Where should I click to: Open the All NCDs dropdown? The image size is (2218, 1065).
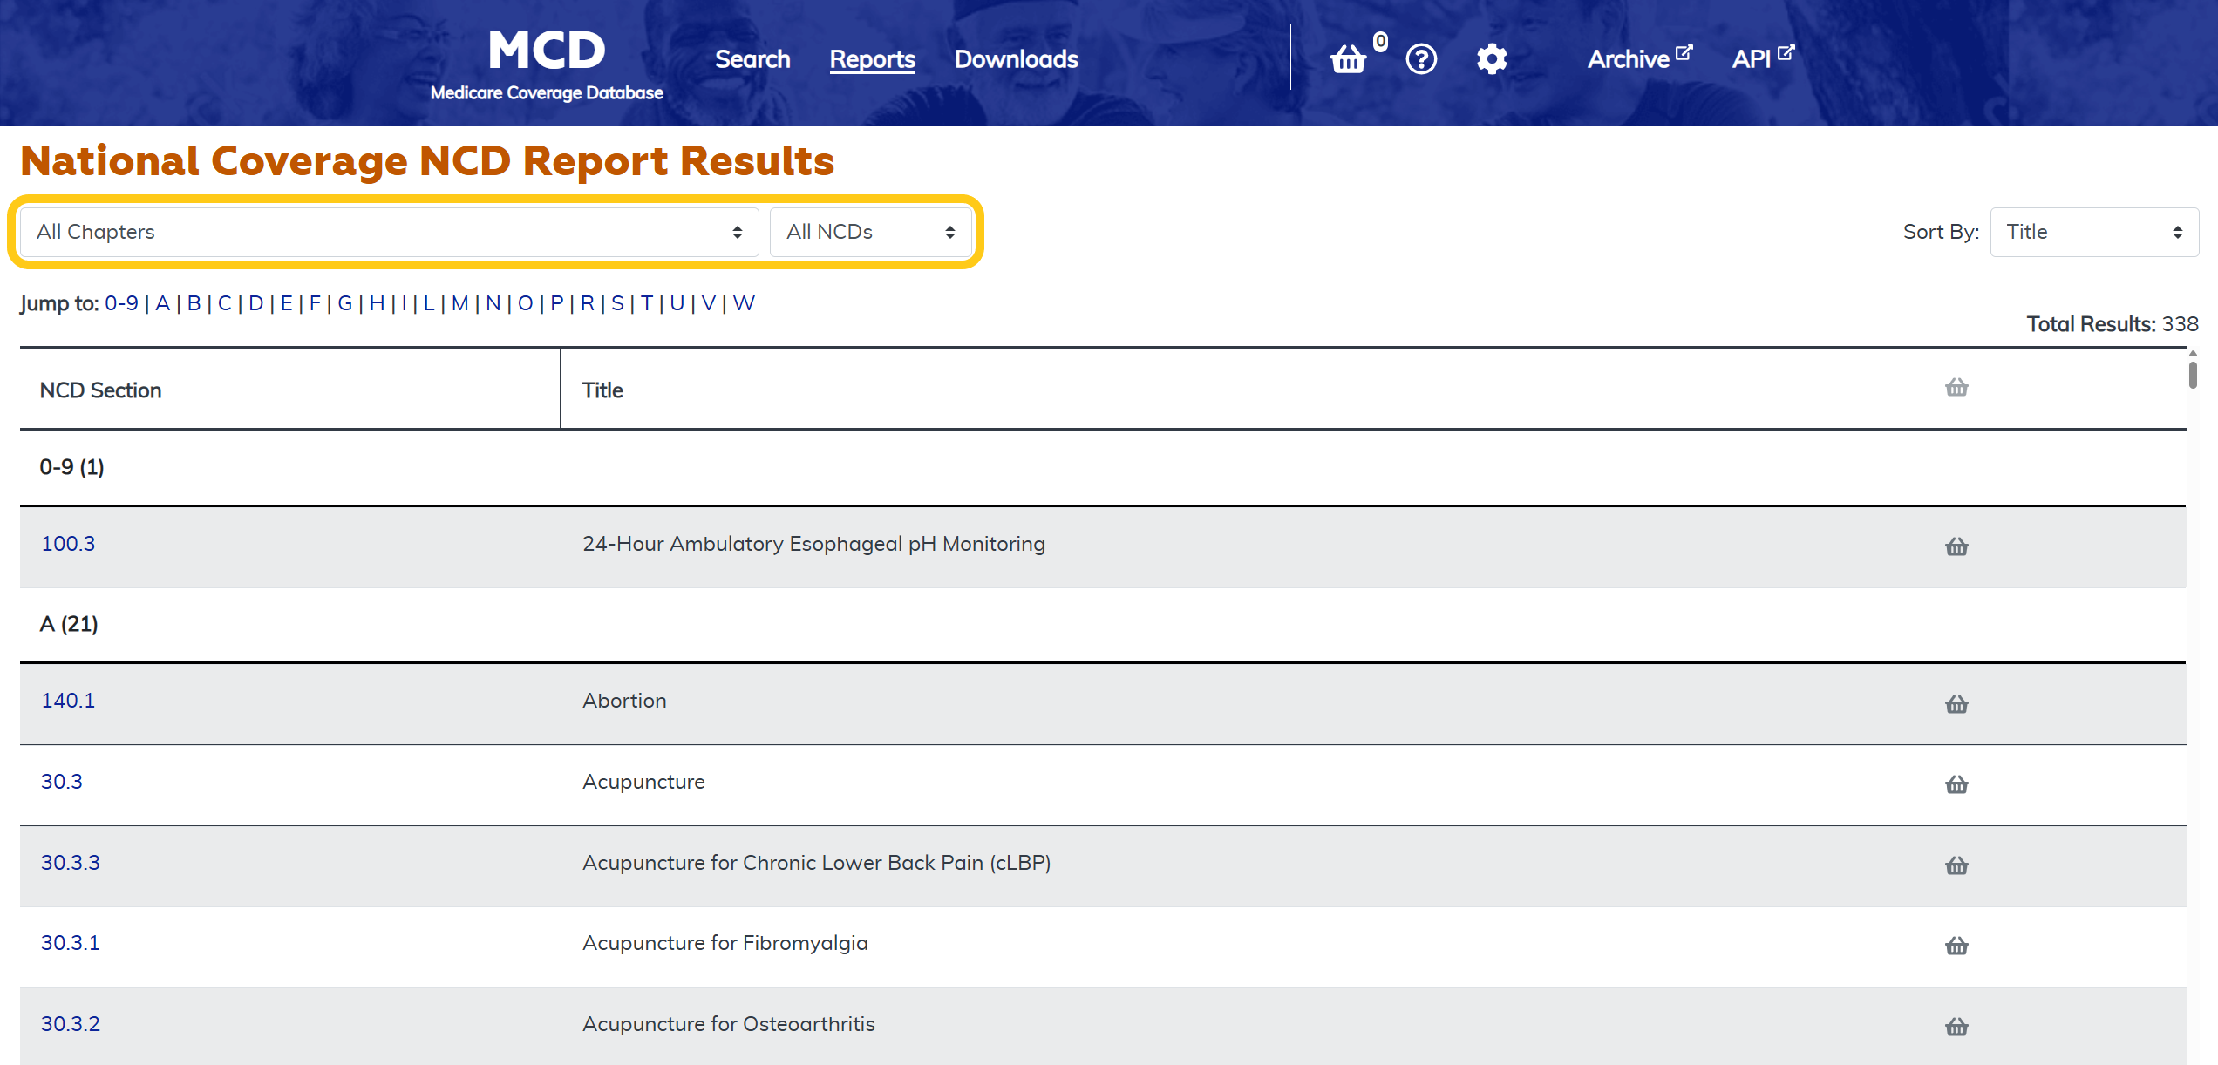tap(870, 232)
